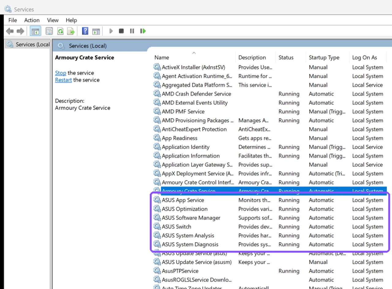The width and height of the screenshot is (392, 289).
Task: Open the Properties toolbar icon
Action: [x=49, y=31]
